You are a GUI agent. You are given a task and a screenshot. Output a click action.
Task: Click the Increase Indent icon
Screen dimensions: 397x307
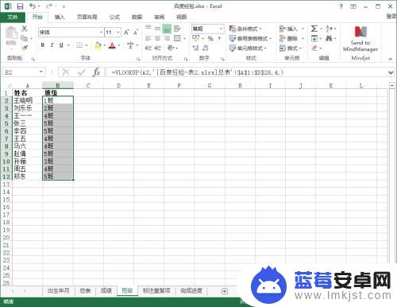coord(158,48)
